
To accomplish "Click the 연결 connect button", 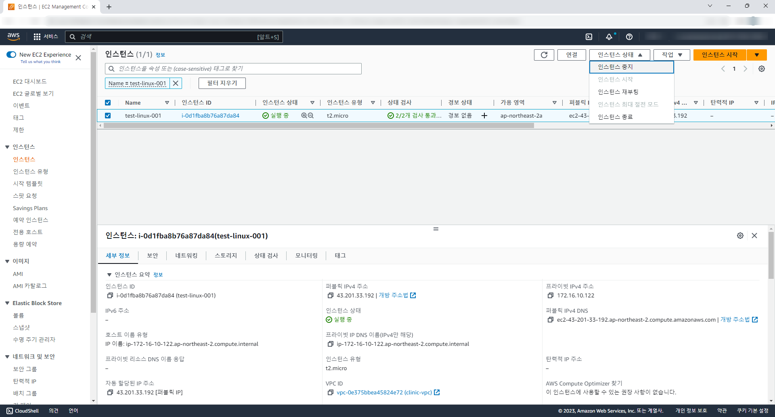I will coord(572,55).
